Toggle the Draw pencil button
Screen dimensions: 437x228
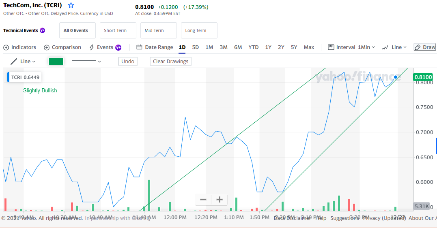coord(425,47)
